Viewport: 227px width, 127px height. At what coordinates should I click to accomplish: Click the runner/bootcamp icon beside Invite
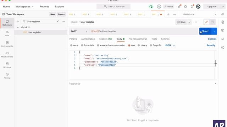coord(159,6)
